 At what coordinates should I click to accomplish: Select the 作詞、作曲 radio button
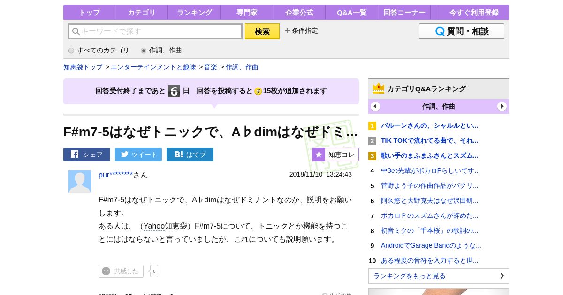[144, 51]
